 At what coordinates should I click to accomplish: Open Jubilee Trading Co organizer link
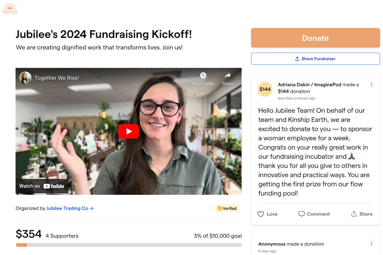(70, 208)
